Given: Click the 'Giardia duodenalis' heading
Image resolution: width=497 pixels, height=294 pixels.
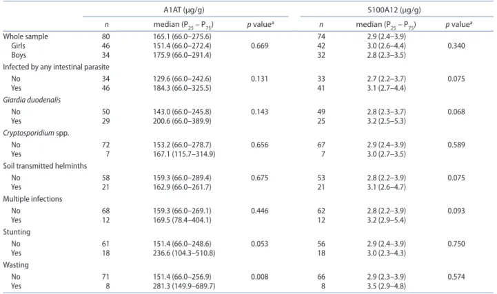Looking at the screenshot, I should [32, 100].
